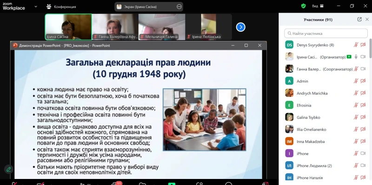
Task: Click the green encryption shield icon
Action: click(303, 6)
